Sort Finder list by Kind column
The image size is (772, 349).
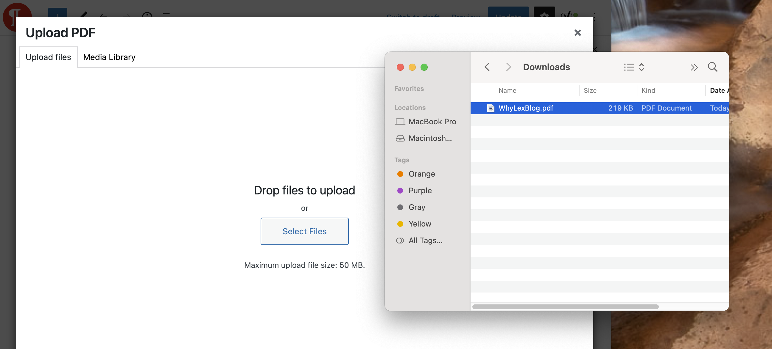(648, 90)
